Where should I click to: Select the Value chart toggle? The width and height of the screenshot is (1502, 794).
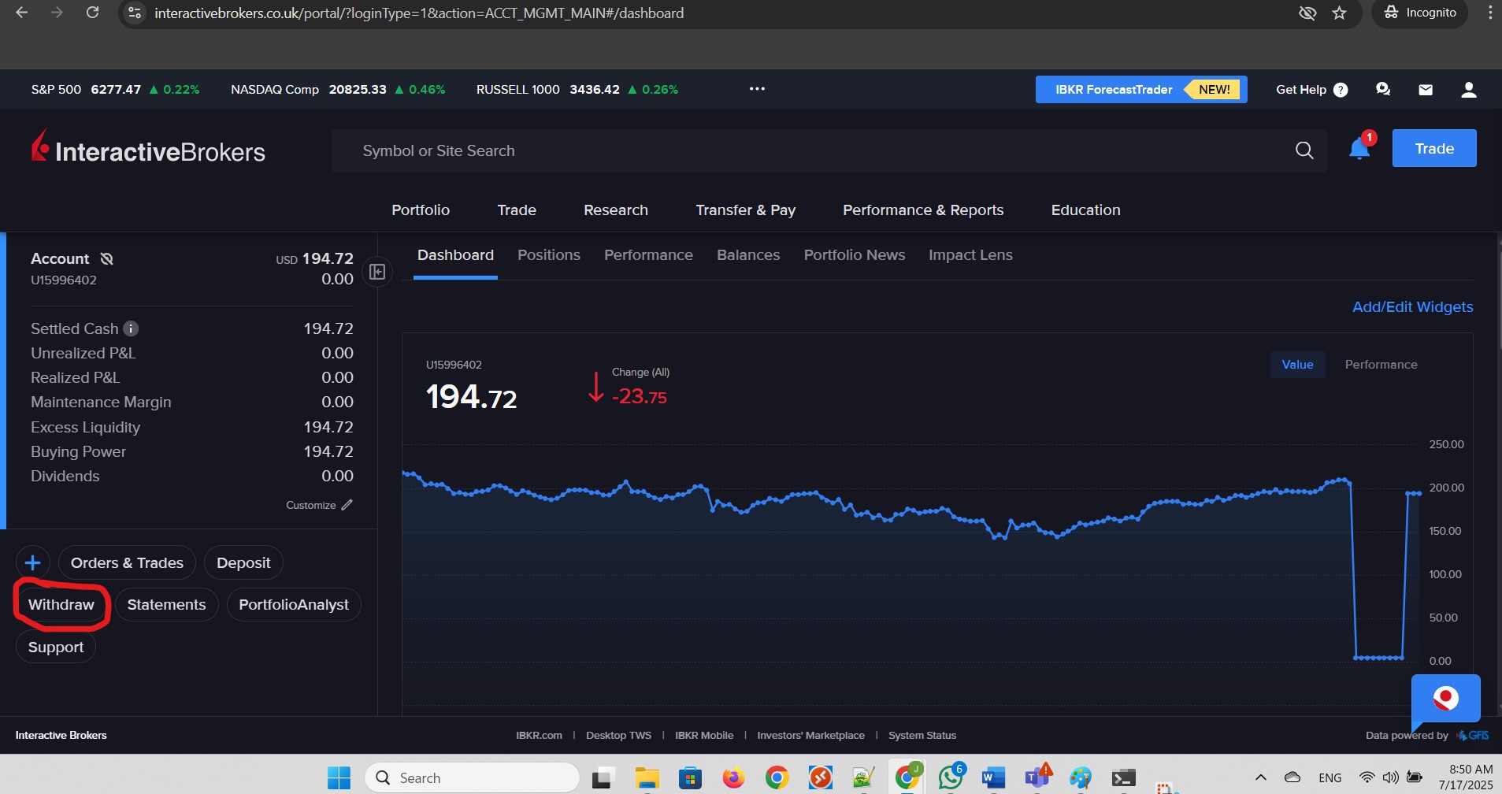click(x=1297, y=365)
